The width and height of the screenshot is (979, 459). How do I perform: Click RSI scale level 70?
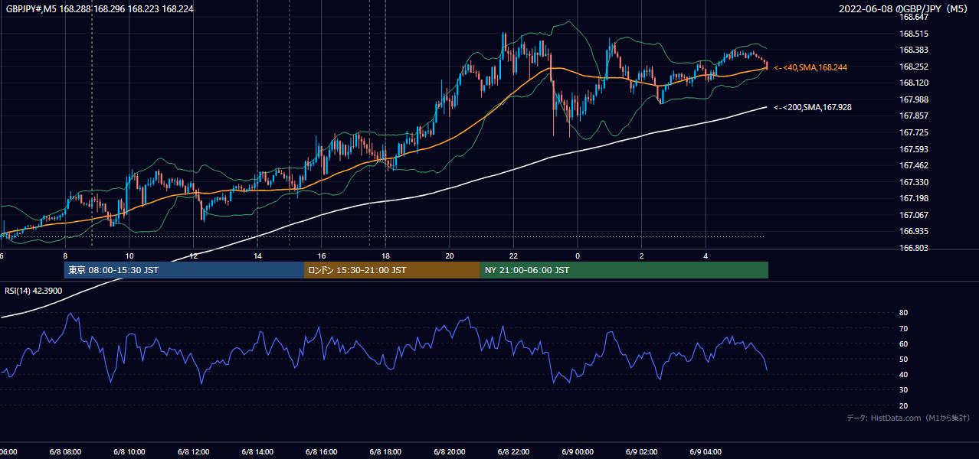pos(903,328)
